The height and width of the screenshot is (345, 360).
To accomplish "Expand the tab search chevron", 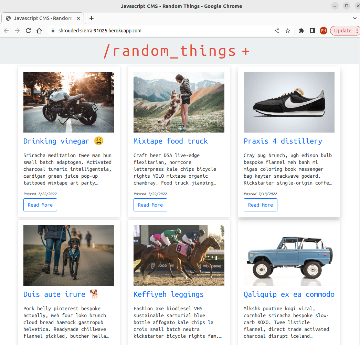I will tap(355, 18).
